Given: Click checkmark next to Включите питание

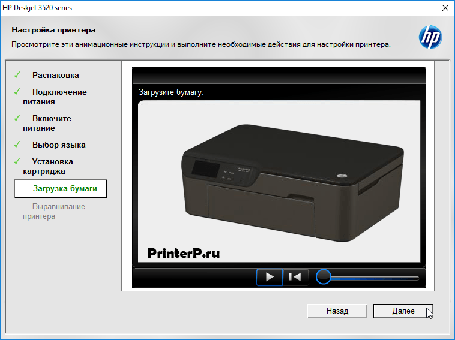Looking at the screenshot, I should [x=17, y=118].
